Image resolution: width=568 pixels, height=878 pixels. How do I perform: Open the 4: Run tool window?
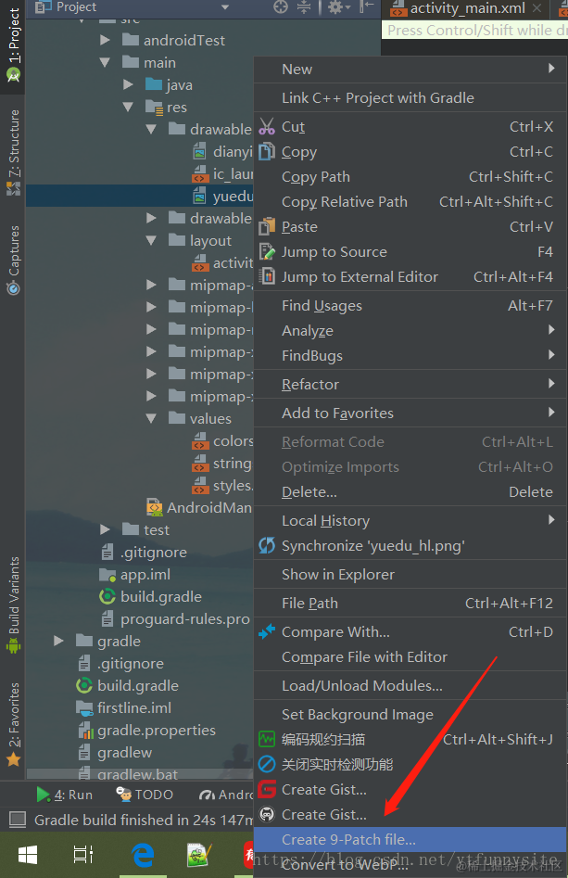tap(64, 794)
